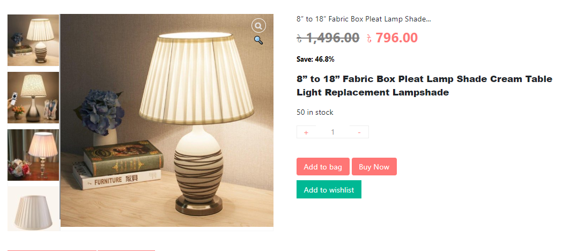Add the lamp shade to bag

tap(323, 167)
